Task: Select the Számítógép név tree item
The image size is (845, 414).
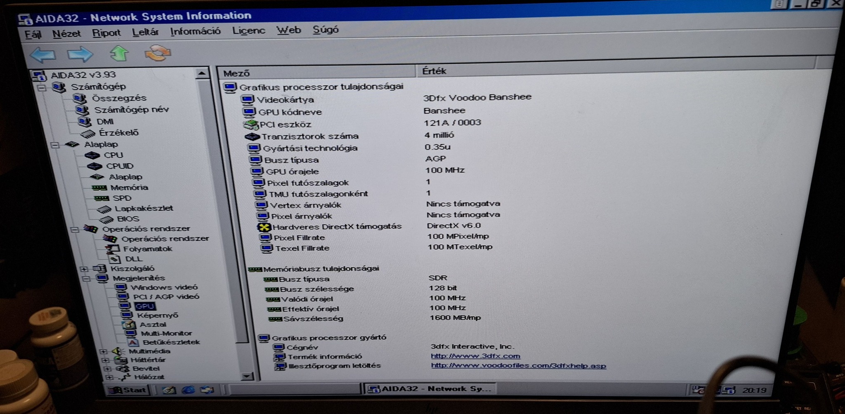Action: click(132, 110)
